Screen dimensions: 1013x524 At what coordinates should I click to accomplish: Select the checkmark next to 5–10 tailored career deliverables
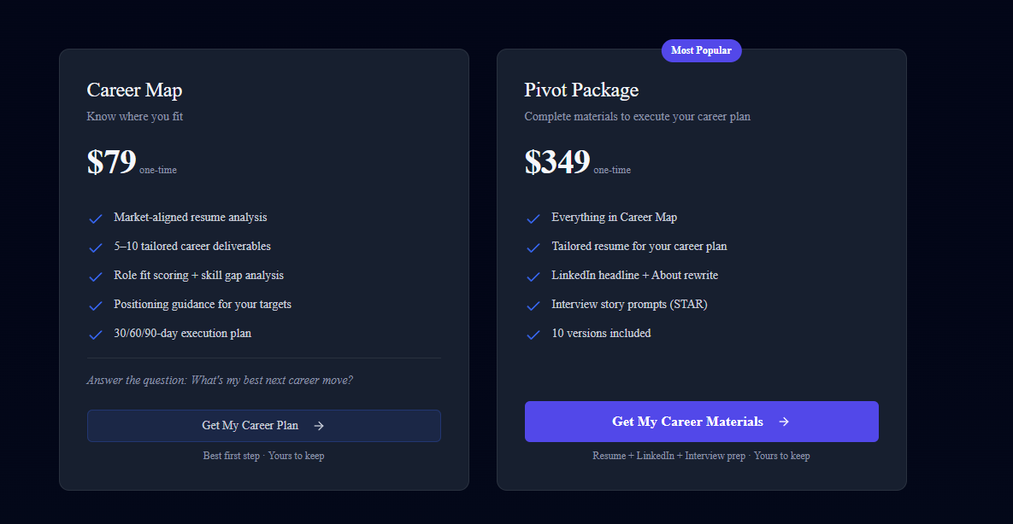tap(96, 247)
